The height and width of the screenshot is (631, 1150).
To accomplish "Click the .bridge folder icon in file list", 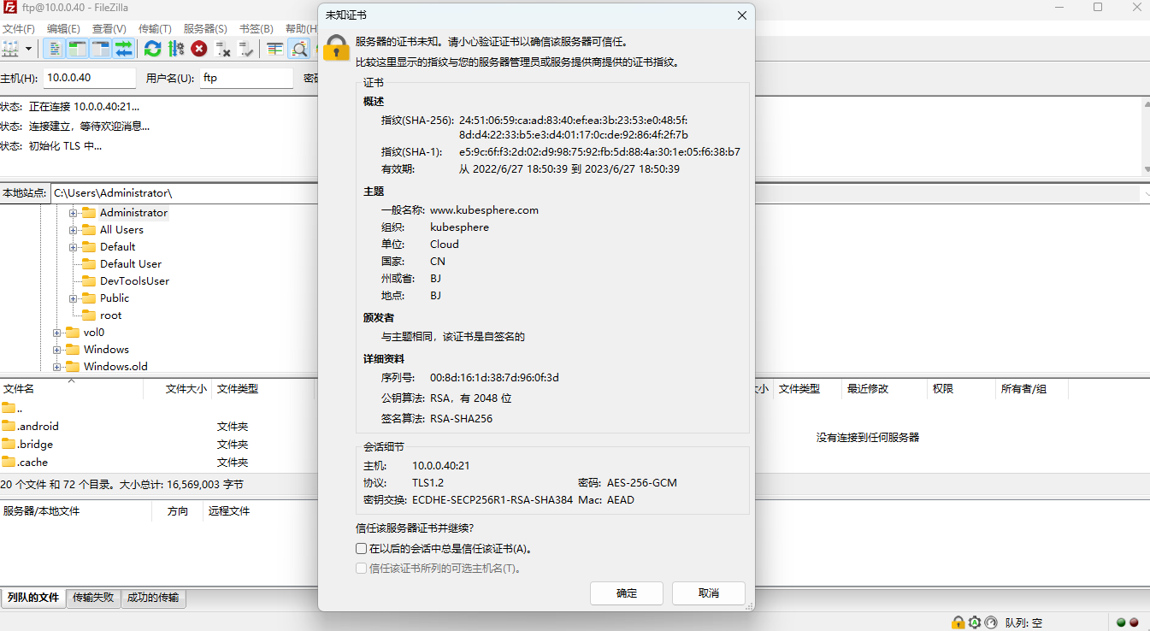I will pos(9,444).
